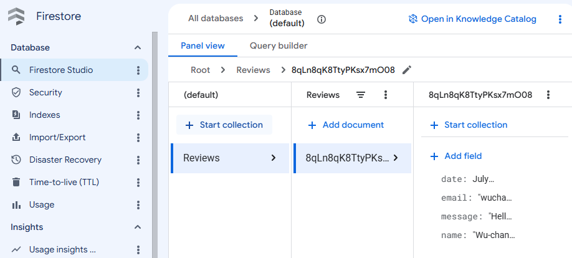572x258 pixels.
Task: Open more options next to Import/Export
Action: pyautogui.click(x=138, y=138)
